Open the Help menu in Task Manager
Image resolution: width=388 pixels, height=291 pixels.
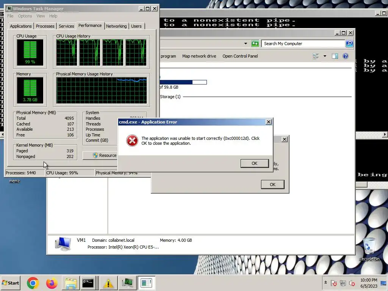pos(53,16)
